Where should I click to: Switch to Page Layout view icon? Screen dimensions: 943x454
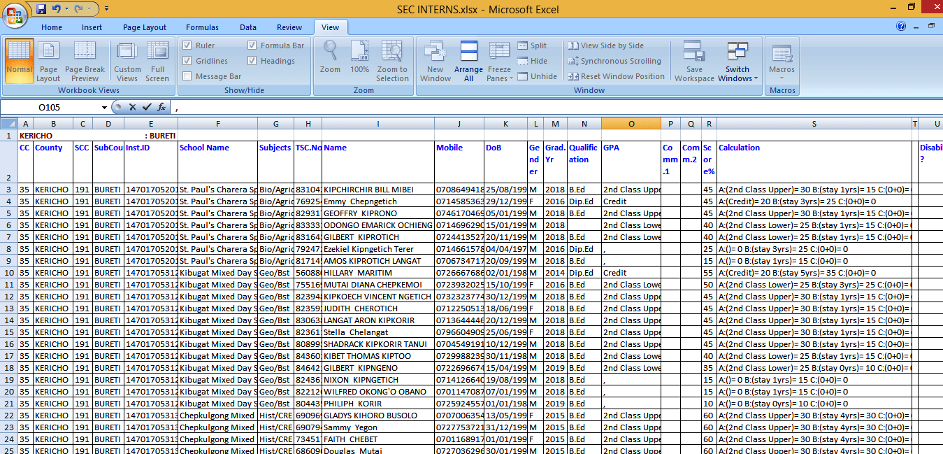tap(48, 62)
